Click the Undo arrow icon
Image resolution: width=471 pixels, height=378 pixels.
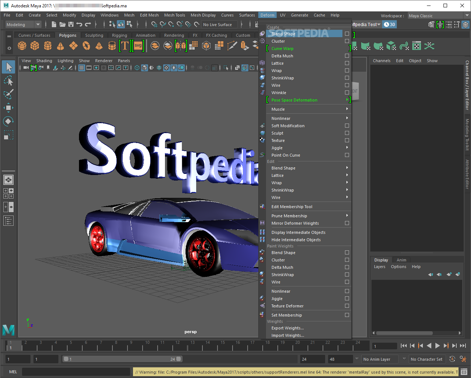(79, 25)
